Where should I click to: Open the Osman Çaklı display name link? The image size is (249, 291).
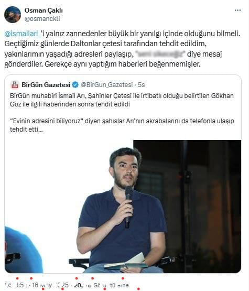click(x=44, y=10)
